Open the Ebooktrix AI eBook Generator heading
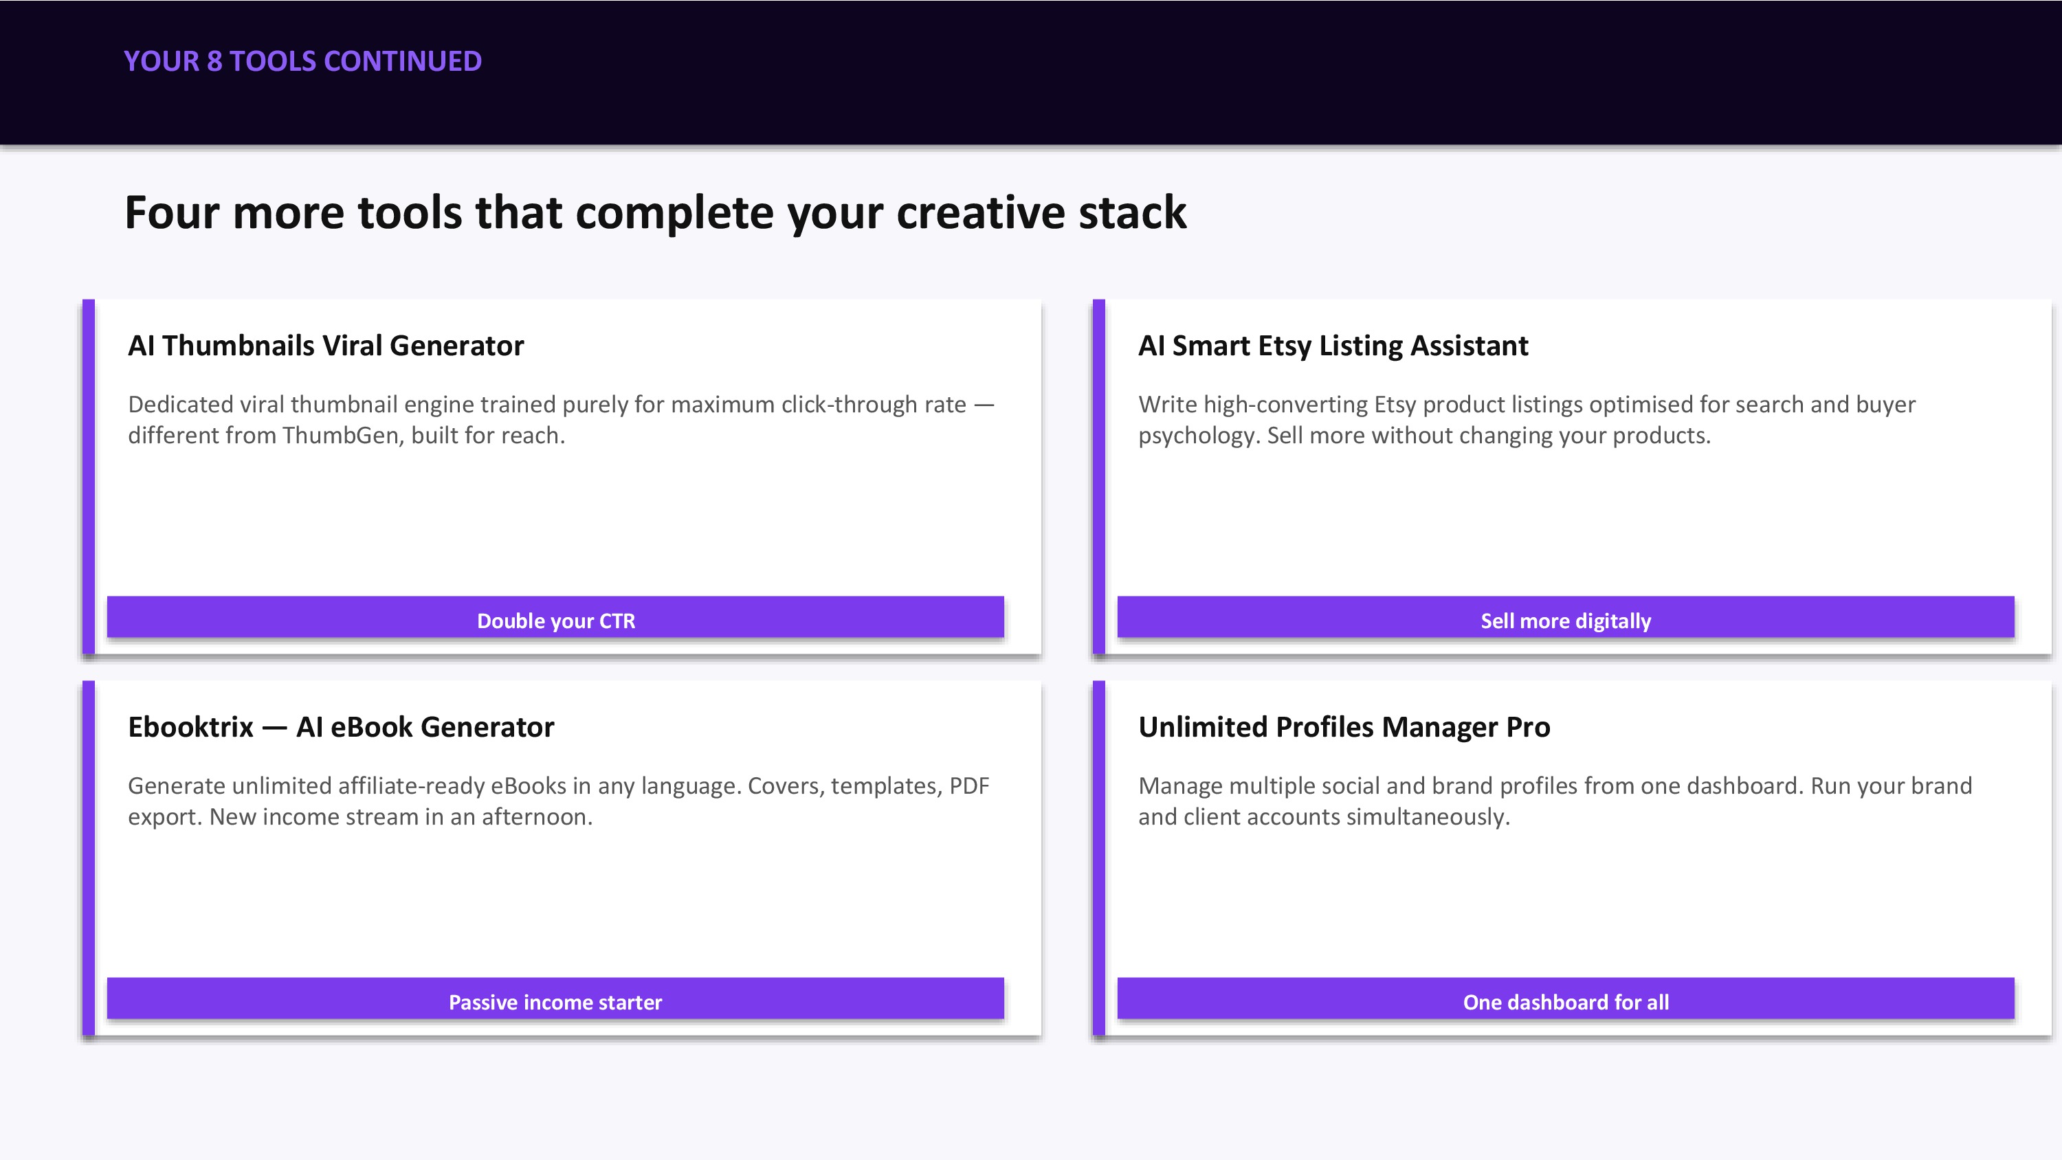 click(x=341, y=727)
